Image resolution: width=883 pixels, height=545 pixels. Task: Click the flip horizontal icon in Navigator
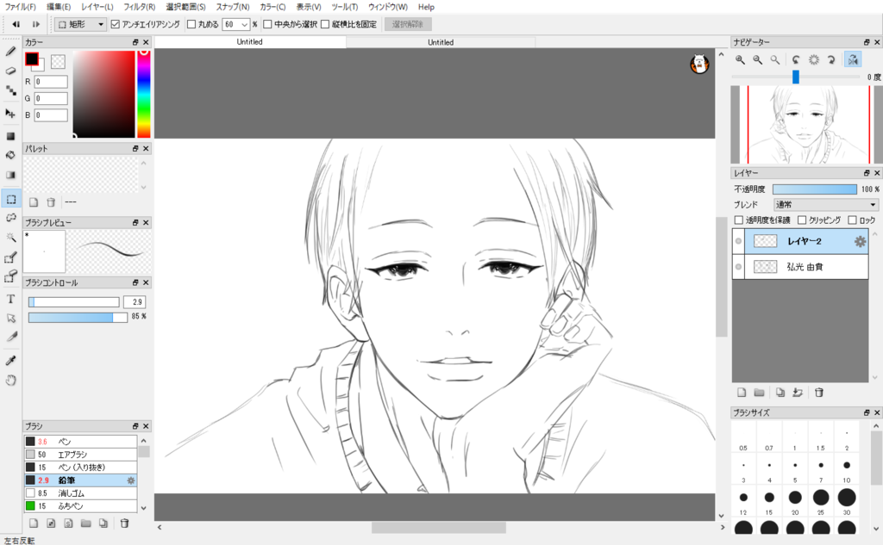pyautogui.click(x=853, y=59)
